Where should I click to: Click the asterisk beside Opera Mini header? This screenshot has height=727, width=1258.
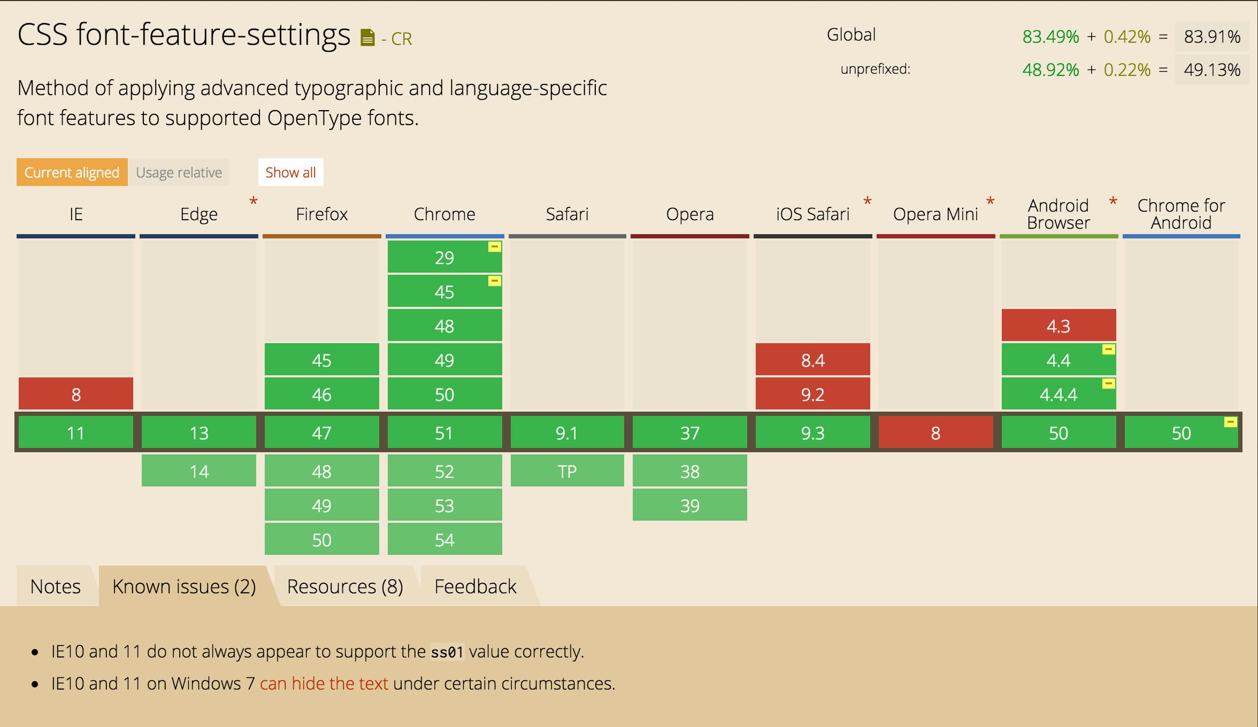click(x=991, y=202)
